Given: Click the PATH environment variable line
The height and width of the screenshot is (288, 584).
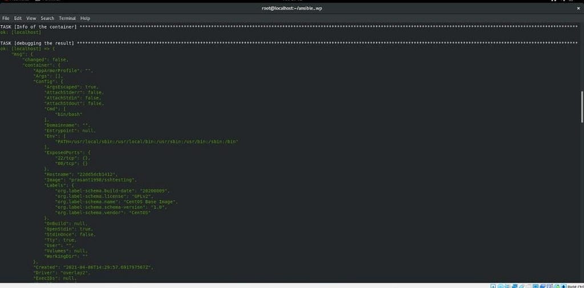Looking at the screenshot, I should click(147, 142).
